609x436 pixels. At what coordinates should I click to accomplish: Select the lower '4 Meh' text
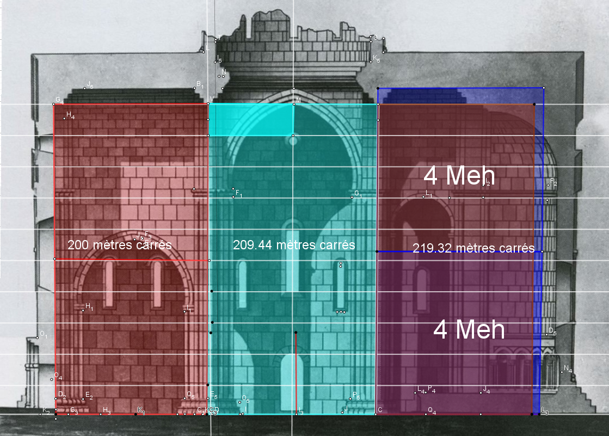pos(469,330)
